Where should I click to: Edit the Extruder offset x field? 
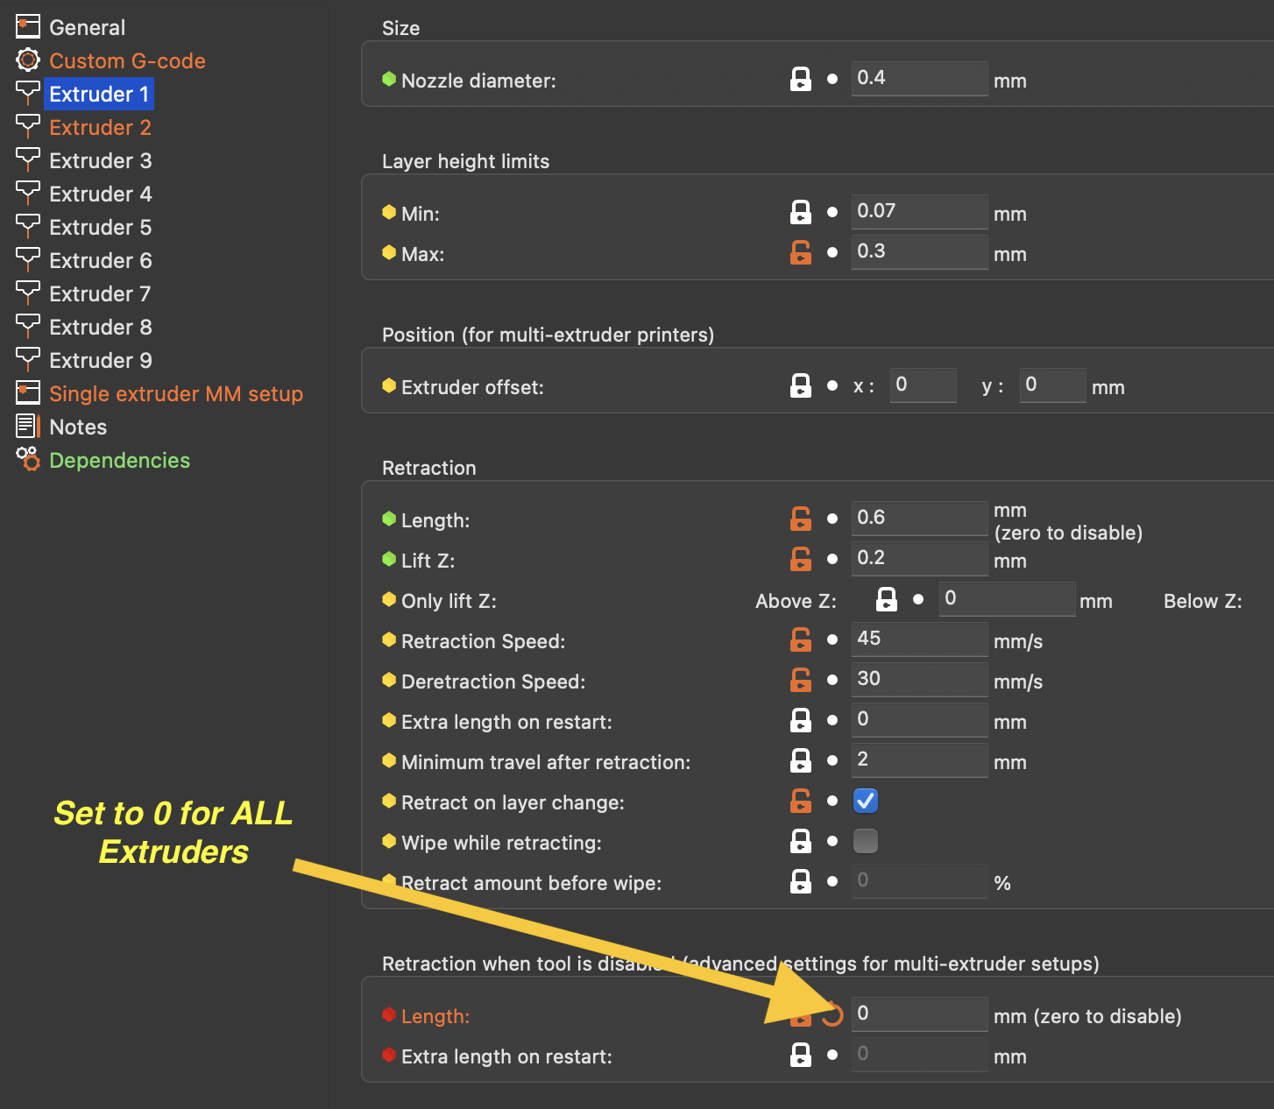tap(924, 385)
